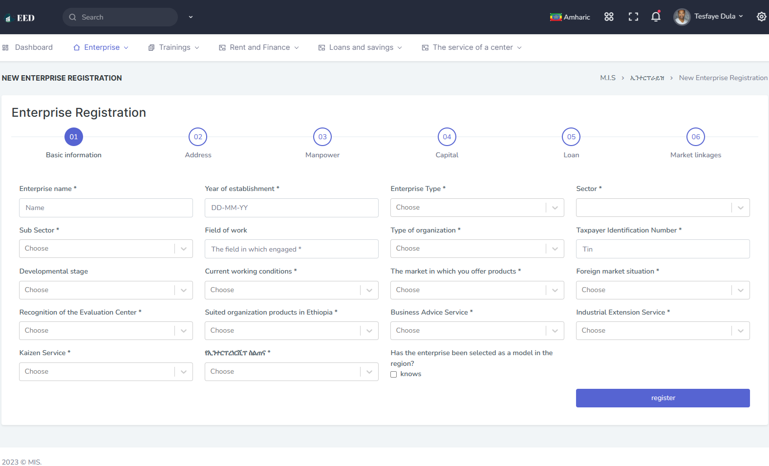Click the Enterprise name input field
769x466 pixels.
106,208
